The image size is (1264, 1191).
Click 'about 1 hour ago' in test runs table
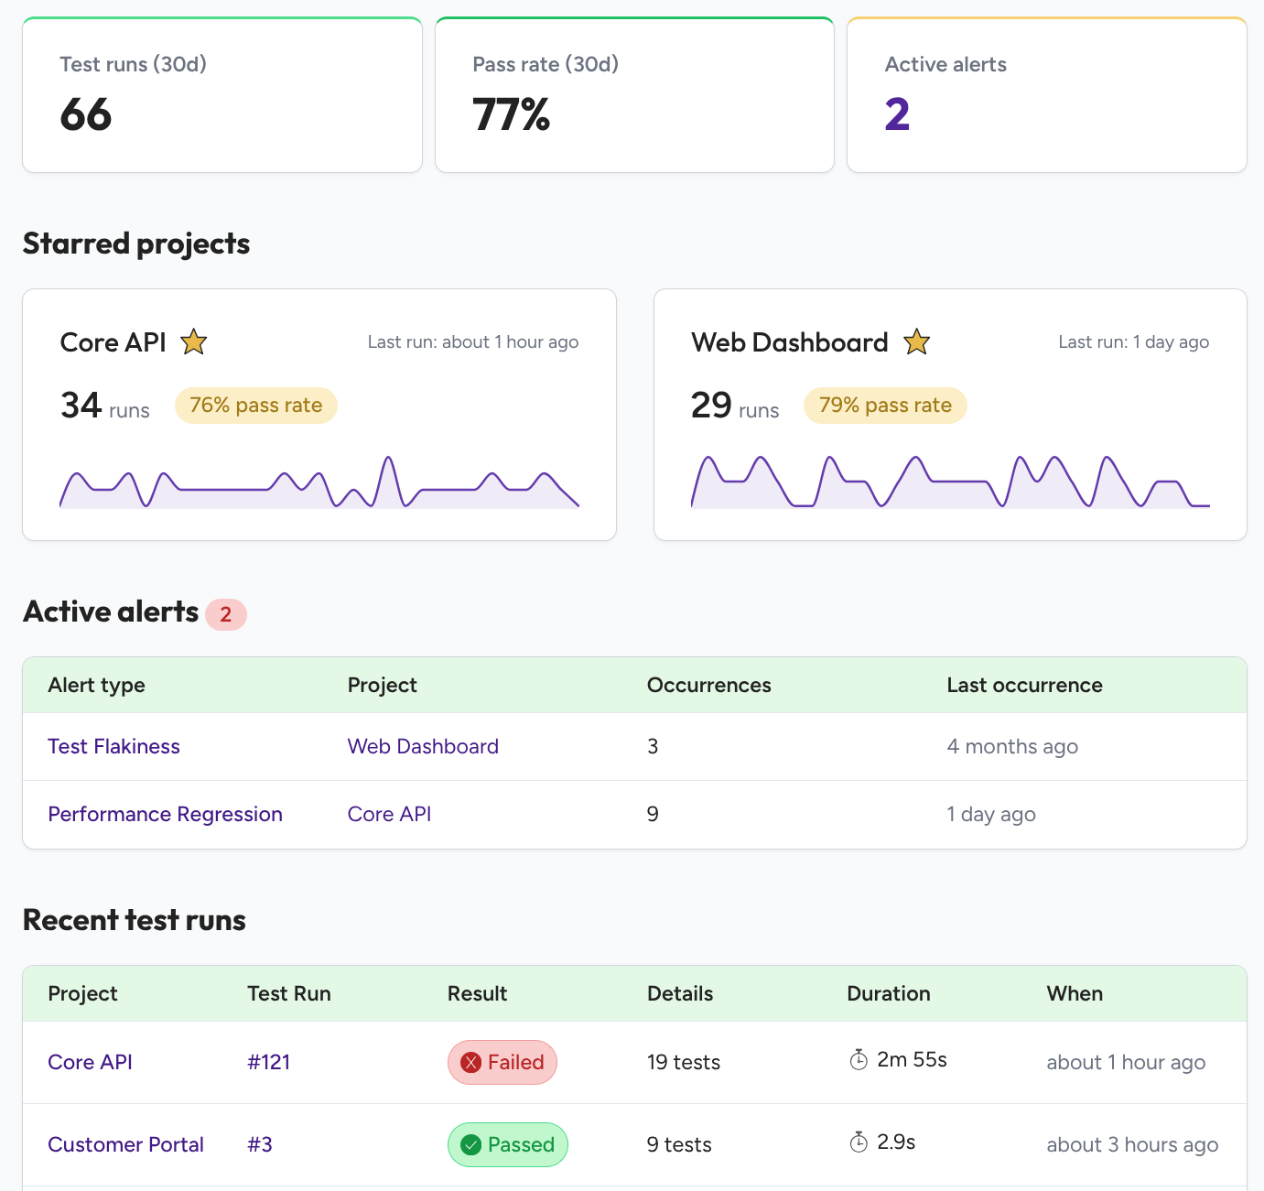click(x=1126, y=1062)
